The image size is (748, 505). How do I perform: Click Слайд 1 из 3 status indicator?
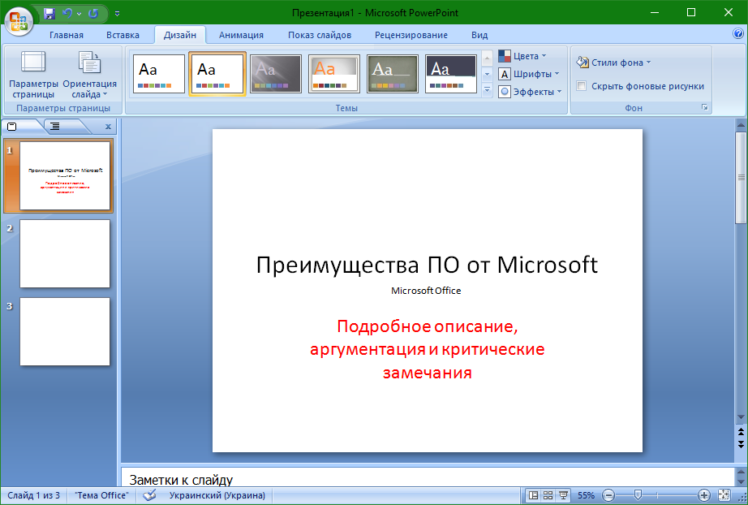tap(34, 495)
